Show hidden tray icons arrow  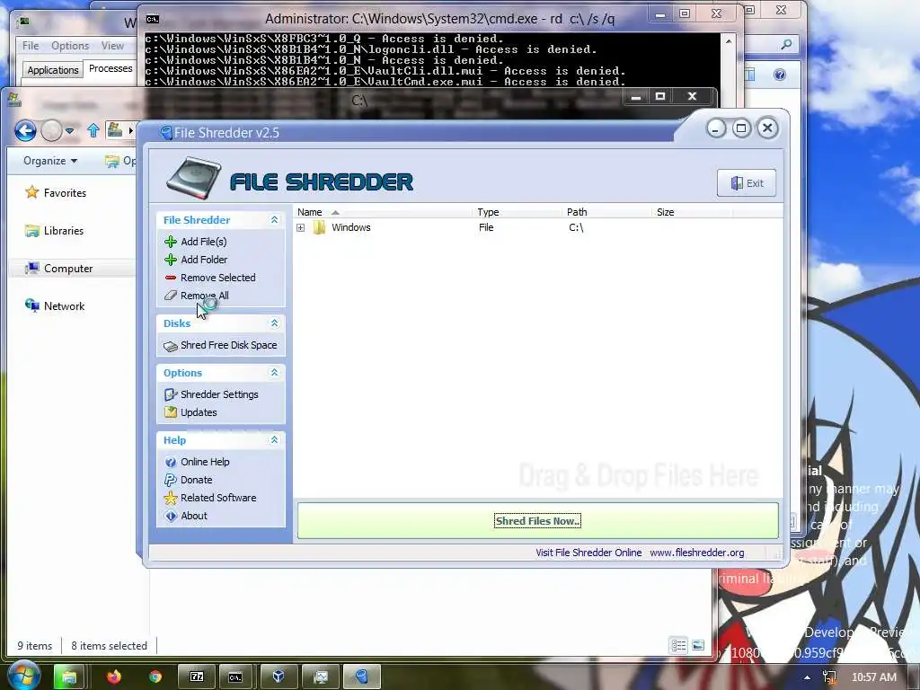click(808, 677)
